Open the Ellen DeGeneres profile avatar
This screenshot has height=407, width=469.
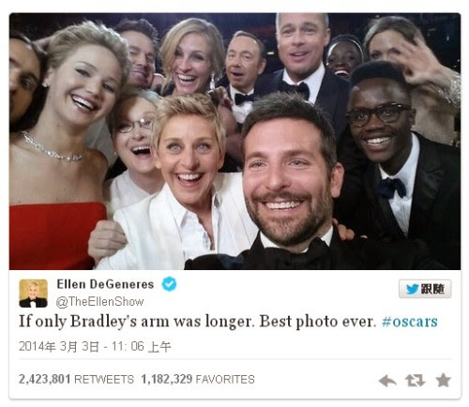coord(34,294)
